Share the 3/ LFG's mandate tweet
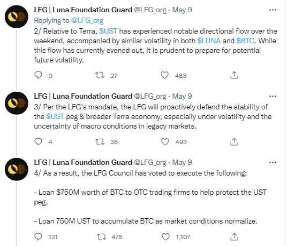 pyautogui.click(x=234, y=142)
